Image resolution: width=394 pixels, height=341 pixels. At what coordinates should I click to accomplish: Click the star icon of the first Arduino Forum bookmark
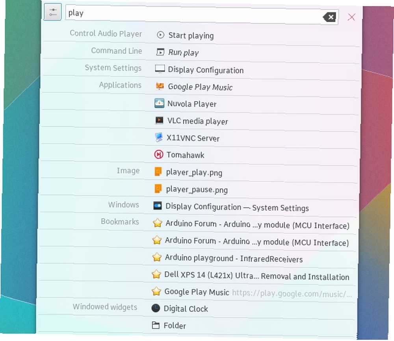pos(157,223)
